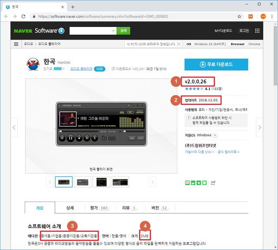Click the 로그인 button

click(244, 31)
